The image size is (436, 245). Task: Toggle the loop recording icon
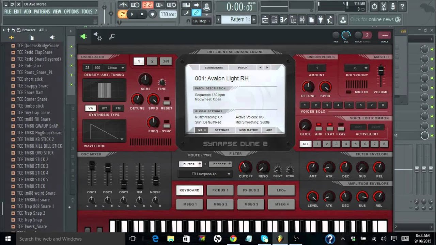[172, 5]
